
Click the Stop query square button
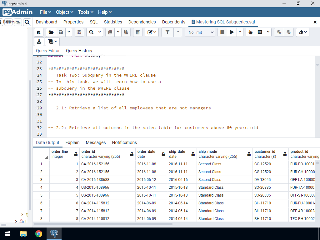tap(222, 32)
